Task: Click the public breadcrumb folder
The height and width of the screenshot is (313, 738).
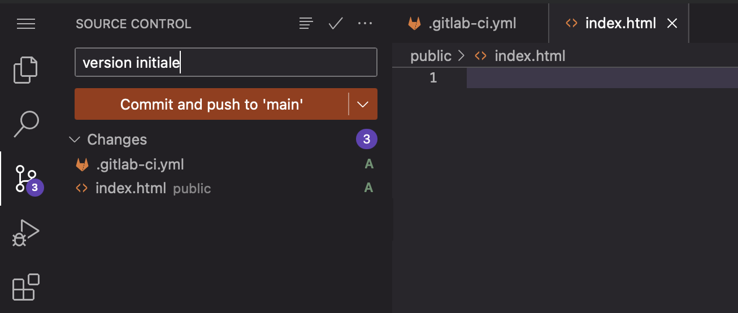Action: point(431,56)
